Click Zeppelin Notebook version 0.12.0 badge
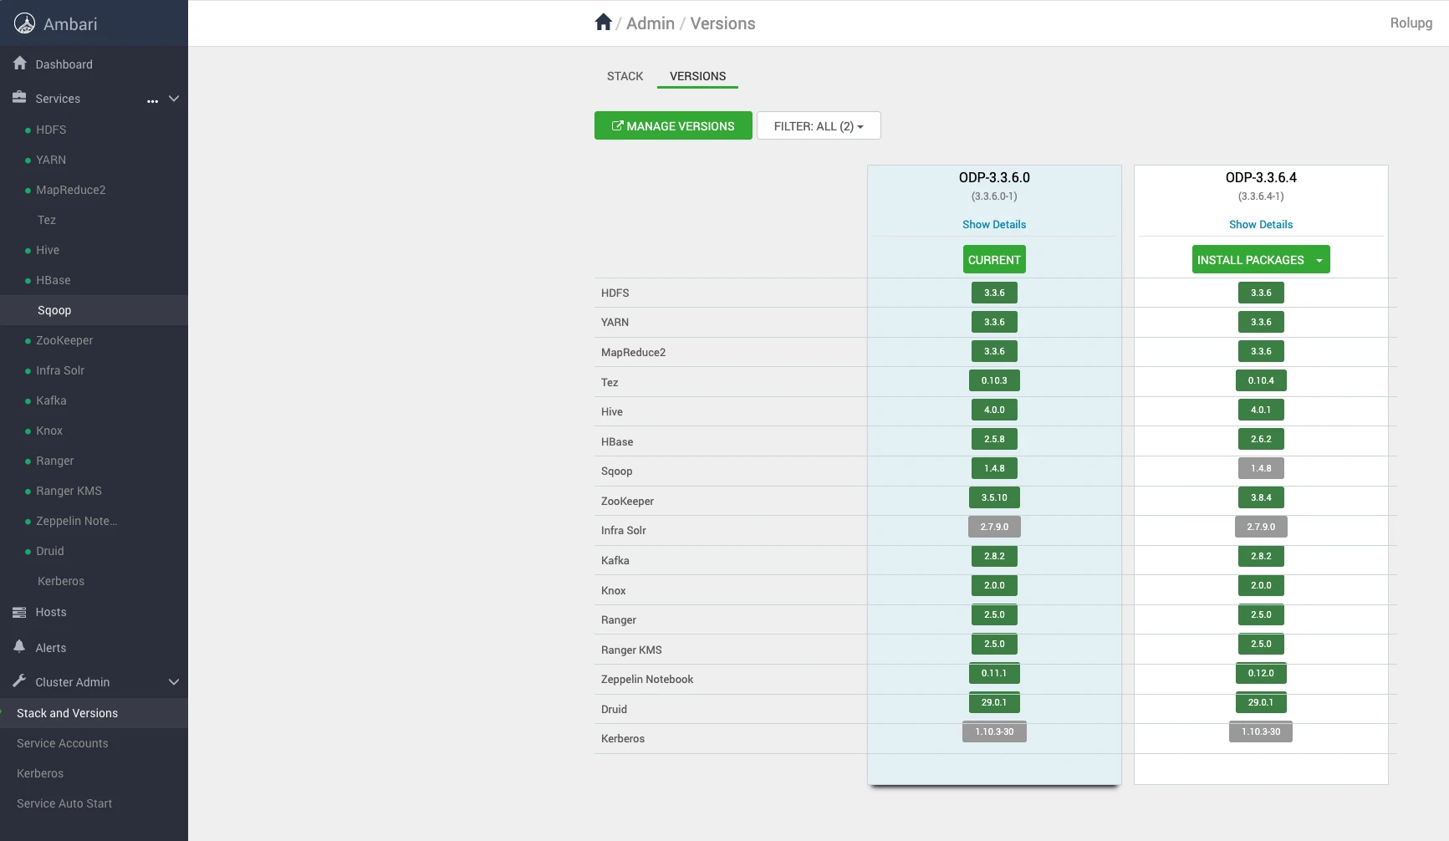The image size is (1449, 841). pos(1261,673)
